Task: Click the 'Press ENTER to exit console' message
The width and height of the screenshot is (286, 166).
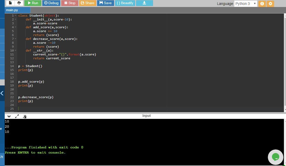Action: pos(35,153)
